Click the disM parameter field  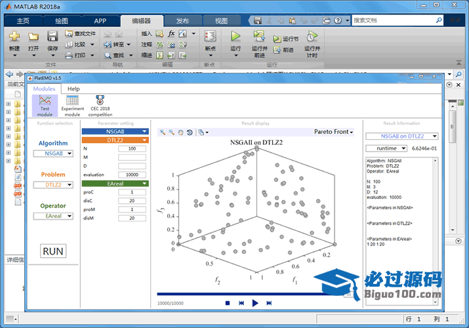click(x=133, y=218)
